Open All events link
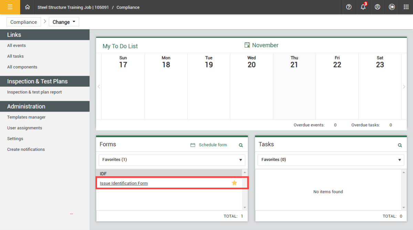 coord(17,45)
